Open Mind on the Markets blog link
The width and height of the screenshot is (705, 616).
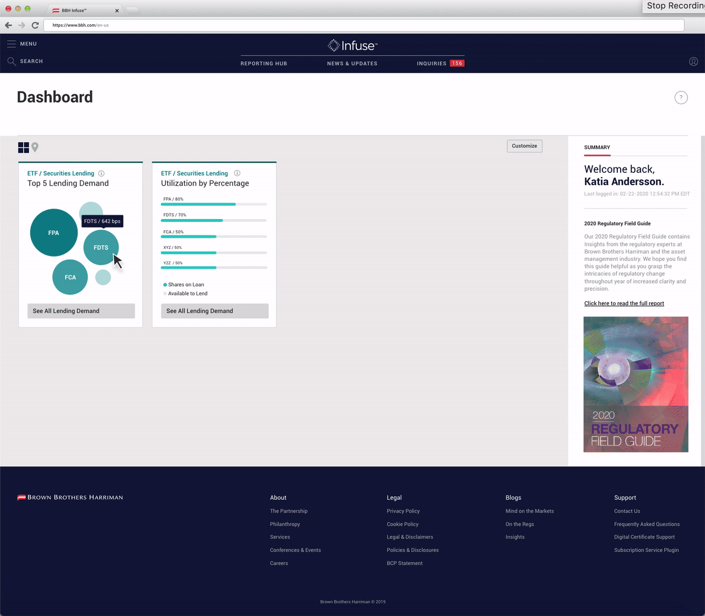[530, 511]
